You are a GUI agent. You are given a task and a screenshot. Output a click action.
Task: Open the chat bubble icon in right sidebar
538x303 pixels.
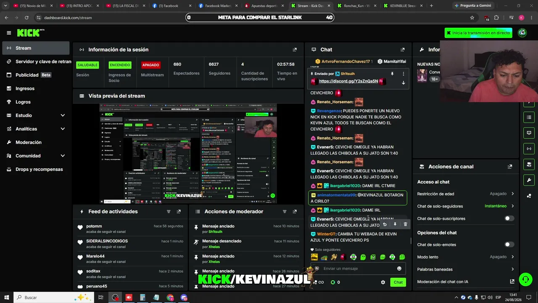click(529, 133)
